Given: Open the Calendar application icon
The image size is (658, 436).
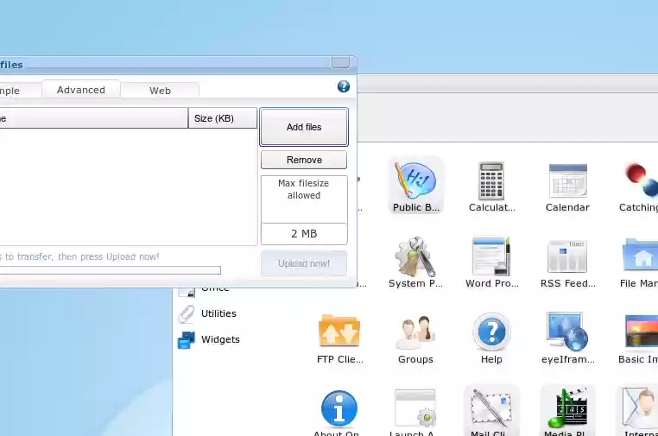Looking at the screenshot, I should (x=567, y=180).
